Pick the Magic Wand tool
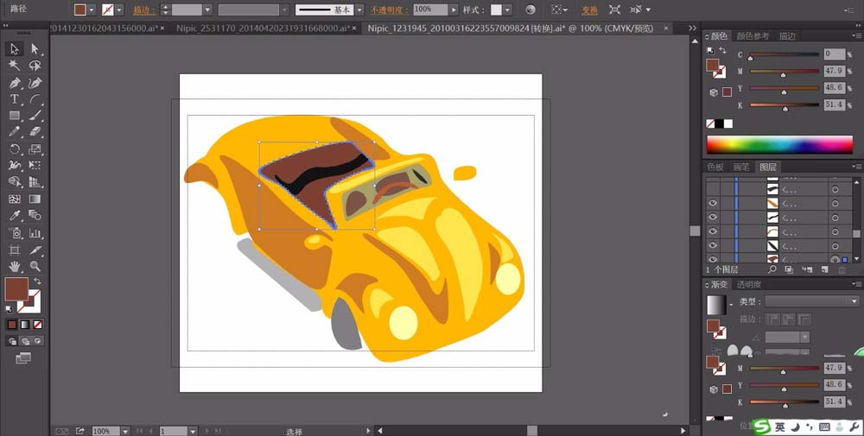 point(15,66)
